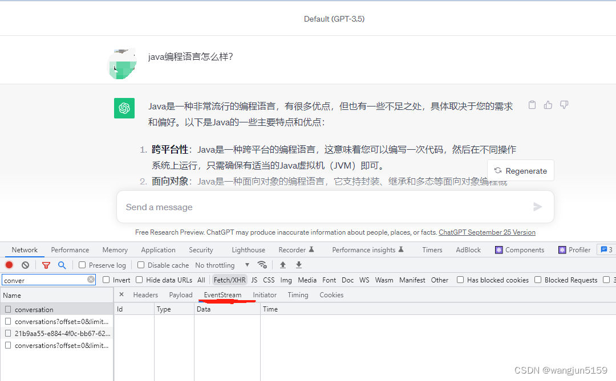Enable Preserve log checkbox
This screenshot has width=616, height=381.
point(82,265)
